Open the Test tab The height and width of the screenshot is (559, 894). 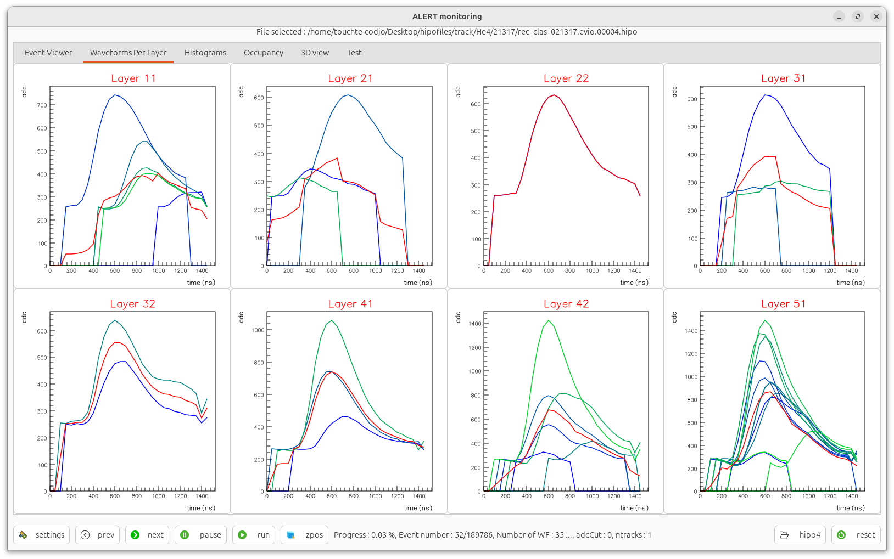pyautogui.click(x=354, y=53)
